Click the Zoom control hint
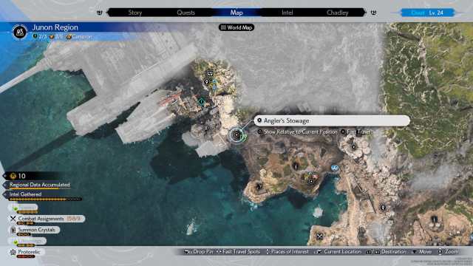 click(449, 251)
